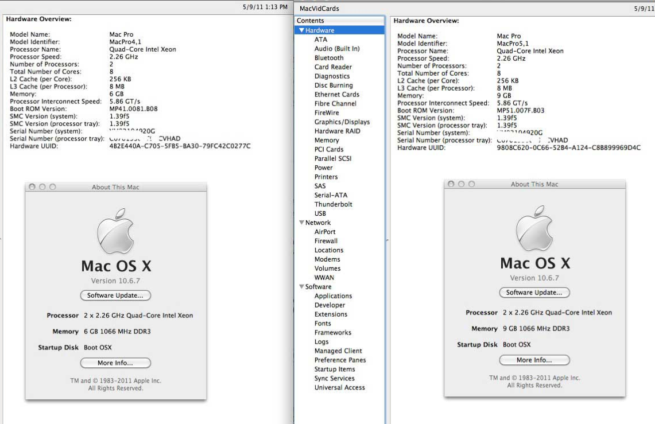Image resolution: width=655 pixels, height=424 pixels.
Task: Click Software Update in left About window
Action: [x=115, y=295]
